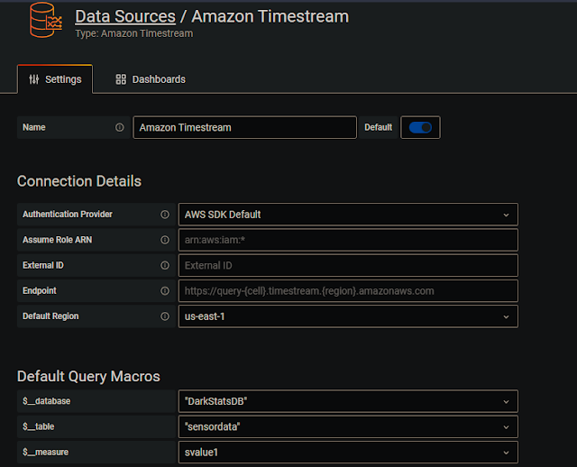Image resolution: width=577 pixels, height=467 pixels.
Task: Show info for External ID
Action: pos(165,265)
